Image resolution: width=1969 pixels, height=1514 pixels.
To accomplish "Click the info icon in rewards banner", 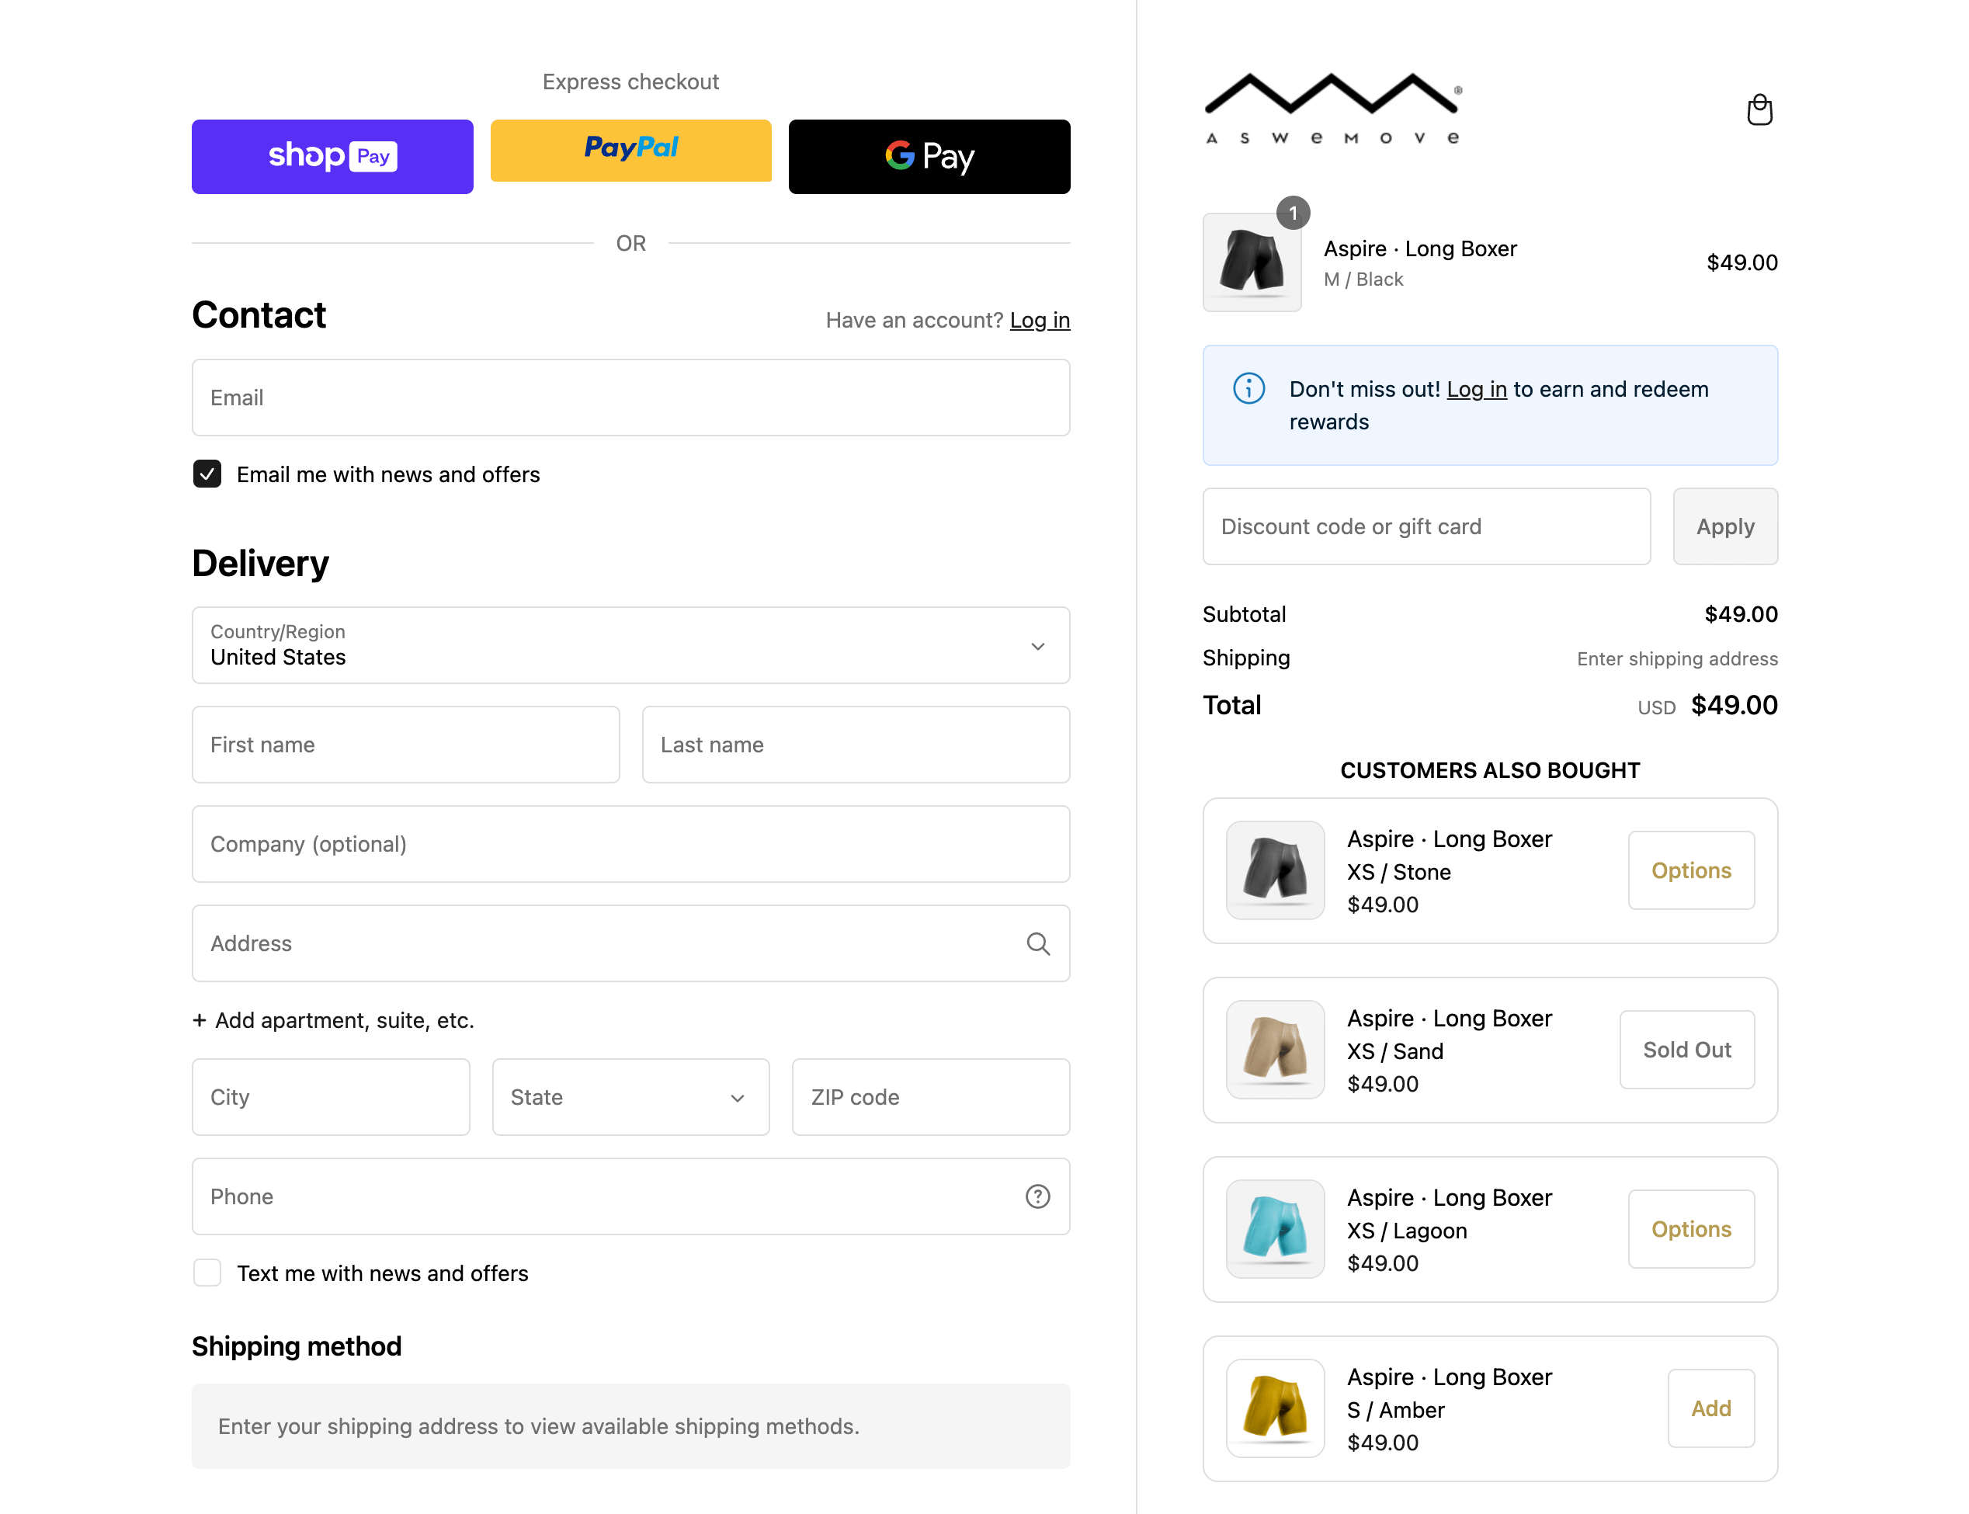I will [1248, 388].
